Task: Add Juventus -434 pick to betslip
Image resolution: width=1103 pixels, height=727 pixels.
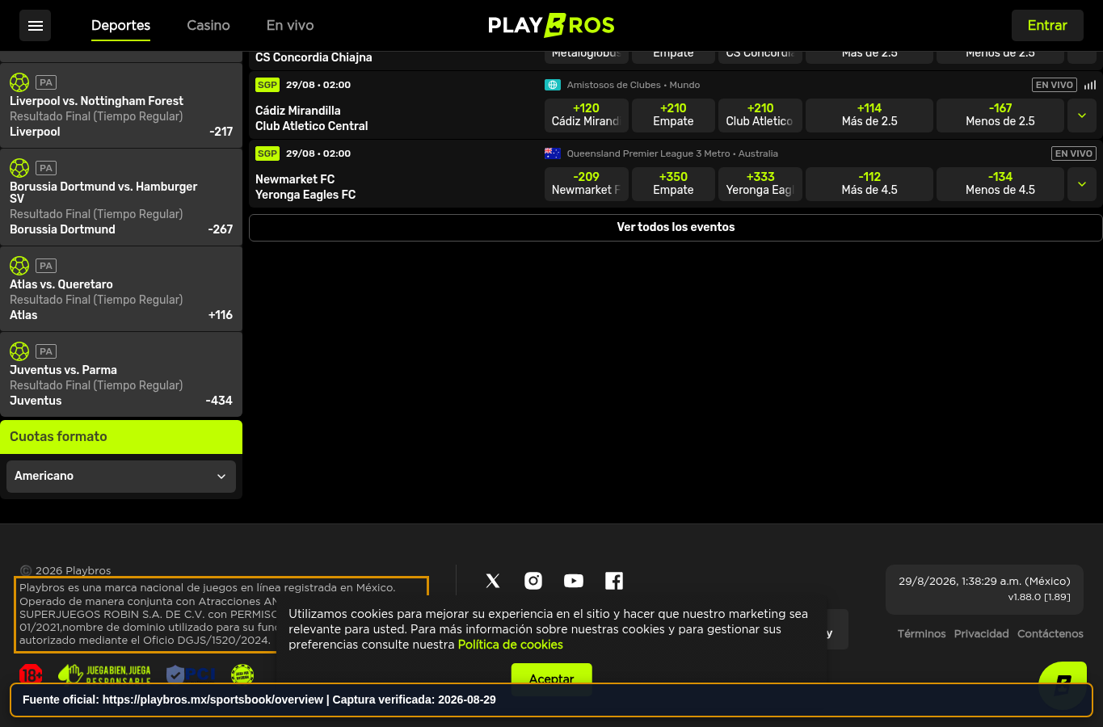Action: pos(121,375)
